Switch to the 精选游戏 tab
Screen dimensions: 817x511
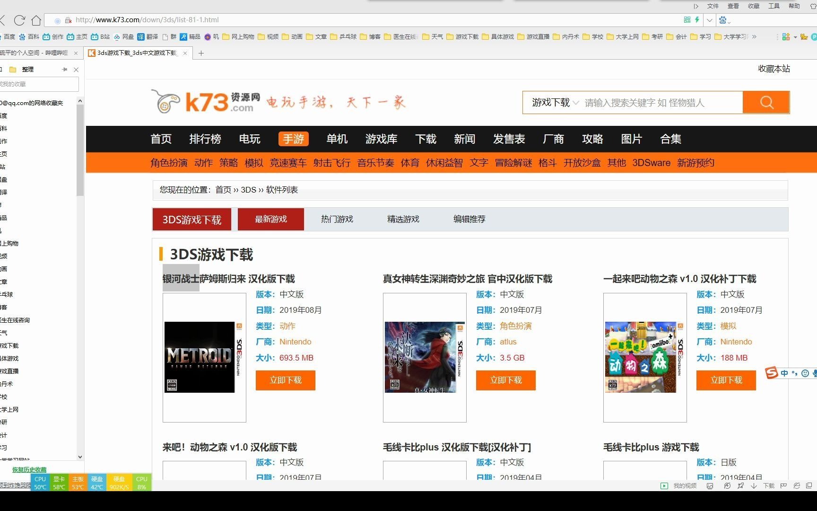(x=403, y=219)
